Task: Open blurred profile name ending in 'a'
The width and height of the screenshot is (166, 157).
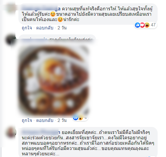Action: click(41, 9)
